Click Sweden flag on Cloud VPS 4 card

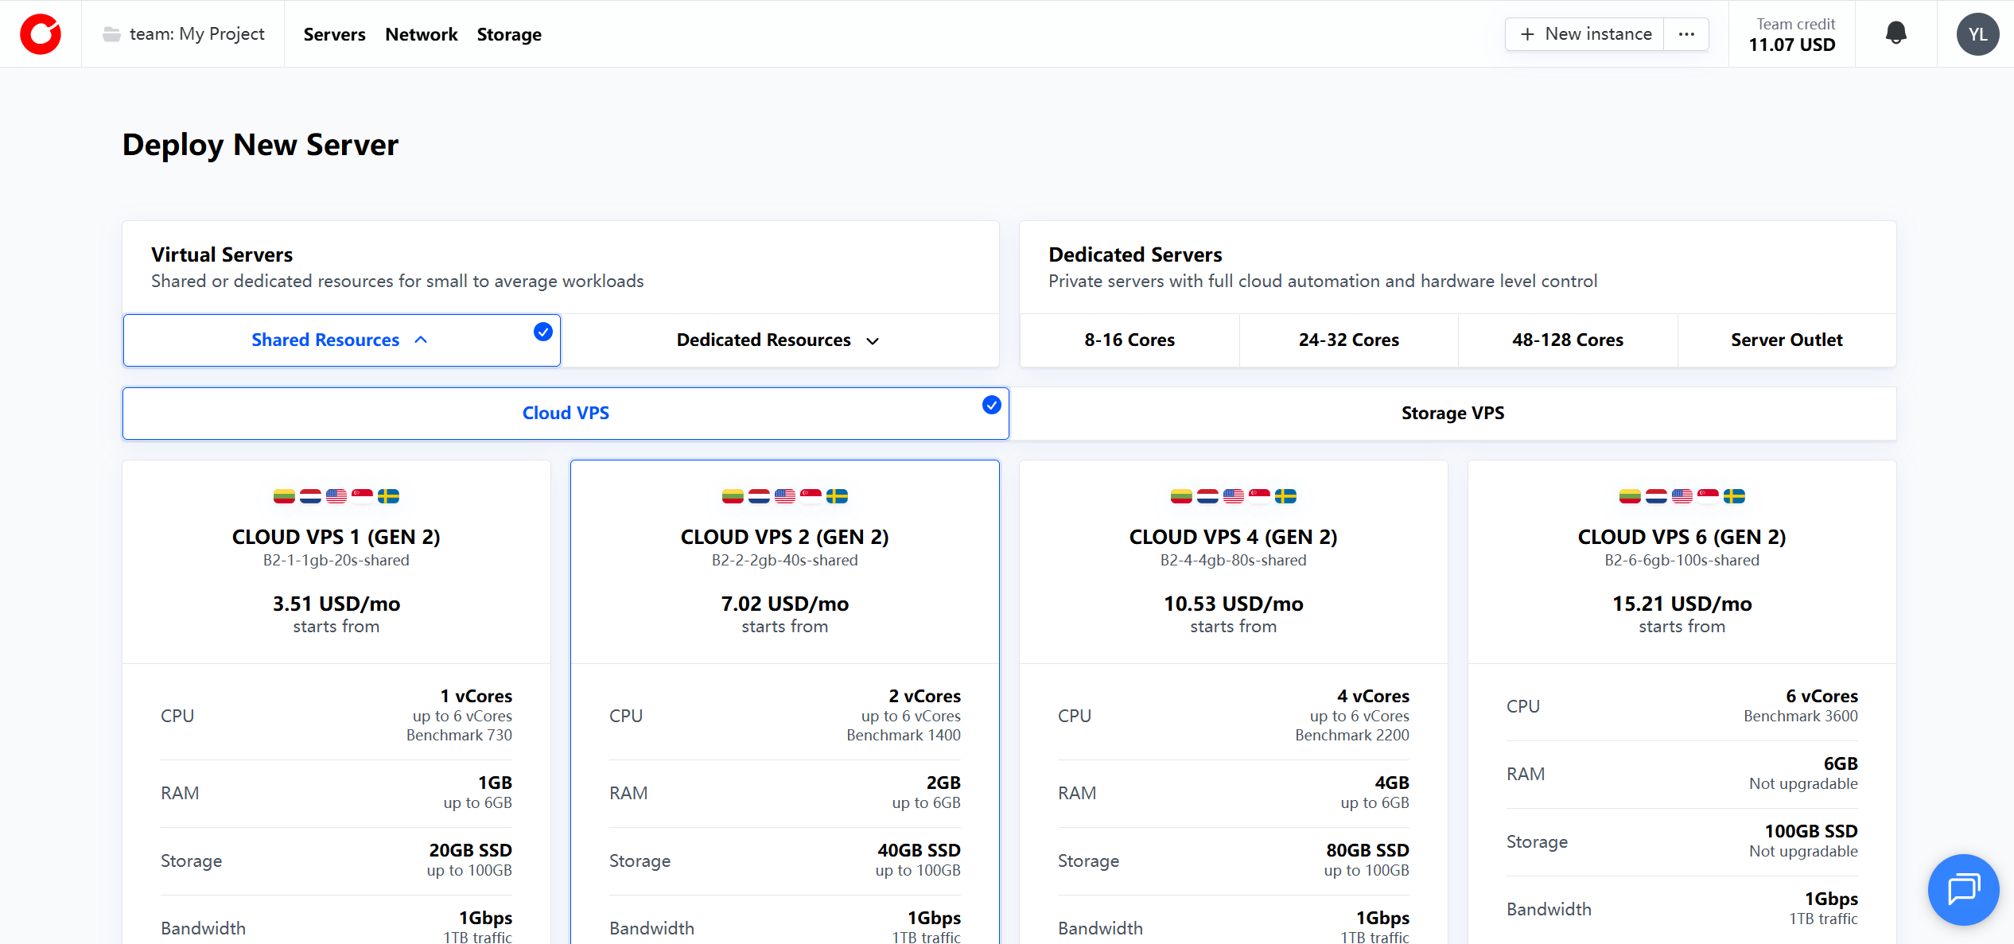(1285, 496)
